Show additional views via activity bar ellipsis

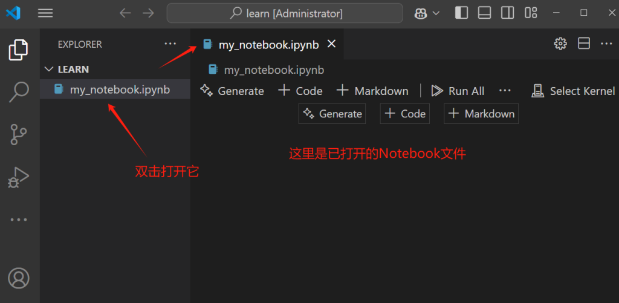coord(19,220)
